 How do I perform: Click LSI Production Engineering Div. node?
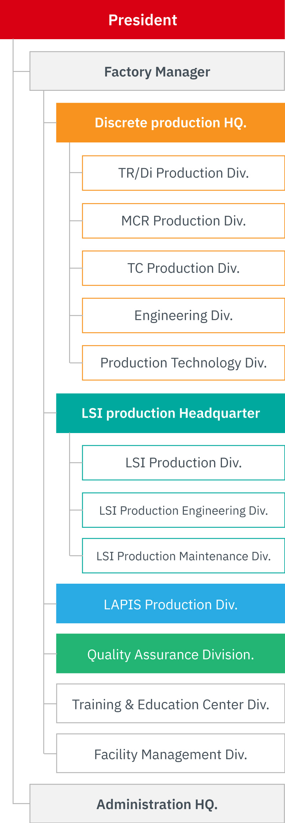point(183,510)
